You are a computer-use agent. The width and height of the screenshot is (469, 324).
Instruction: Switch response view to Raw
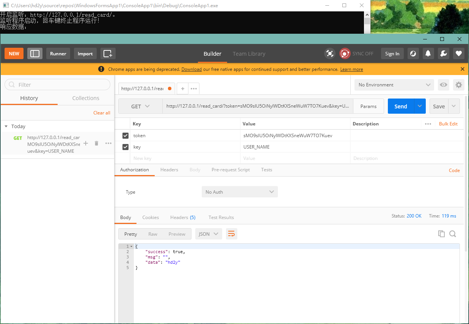pos(153,234)
